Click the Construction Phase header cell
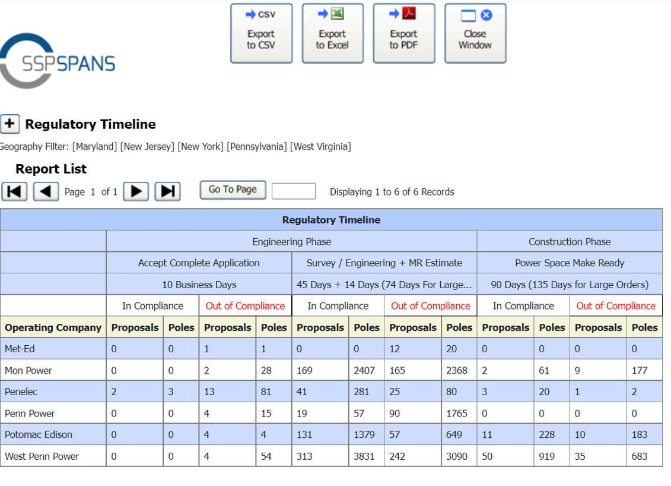Screen dimensions: 671x486 [x=570, y=242]
